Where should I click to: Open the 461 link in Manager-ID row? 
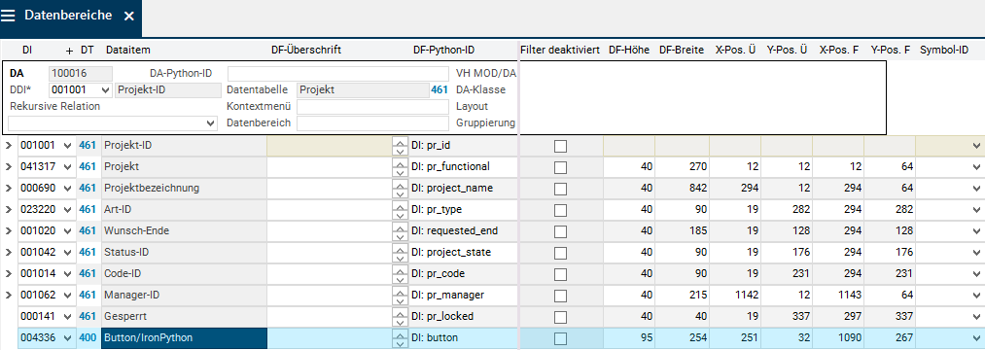coord(88,295)
